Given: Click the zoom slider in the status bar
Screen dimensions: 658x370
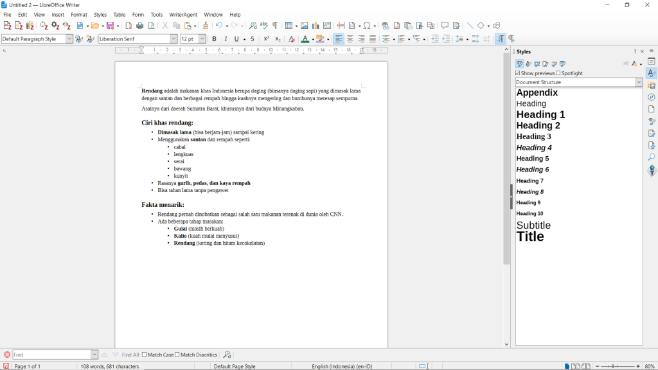Looking at the screenshot, I should (616, 366).
